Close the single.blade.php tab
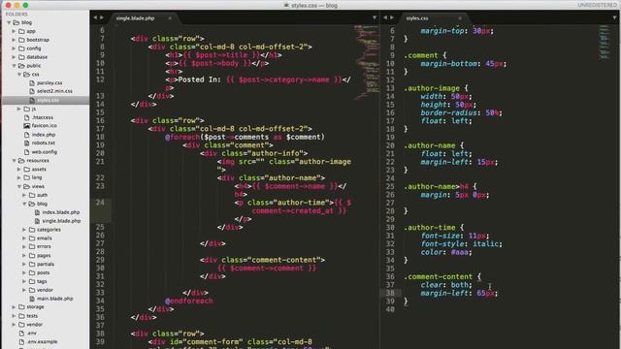The width and height of the screenshot is (621, 349). click(170, 18)
